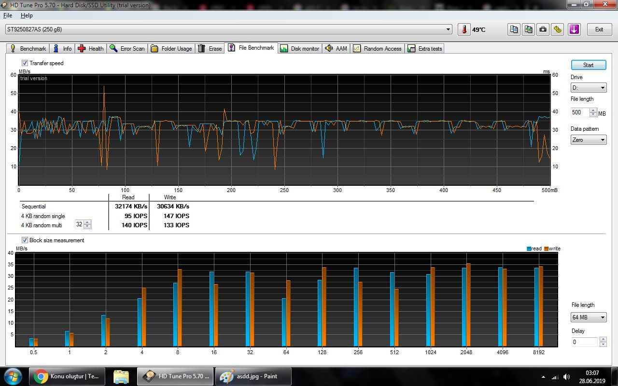618x386 pixels.
Task: Click the File length 500 input field
Action: [x=580, y=112]
